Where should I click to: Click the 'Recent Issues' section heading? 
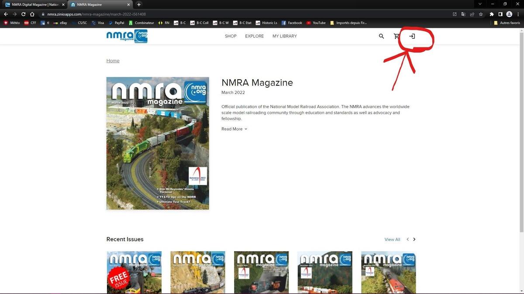pyautogui.click(x=125, y=239)
